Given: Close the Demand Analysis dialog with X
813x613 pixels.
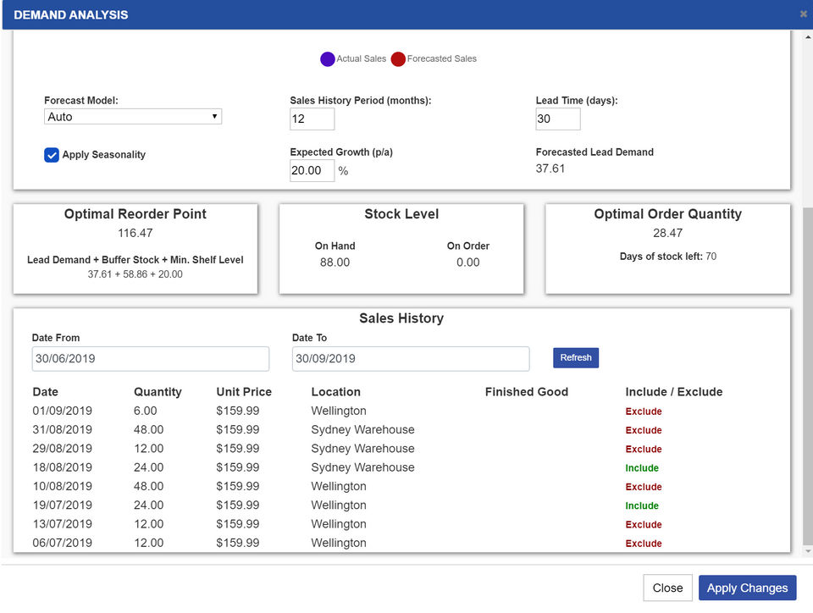Looking at the screenshot, I should 803,14.
